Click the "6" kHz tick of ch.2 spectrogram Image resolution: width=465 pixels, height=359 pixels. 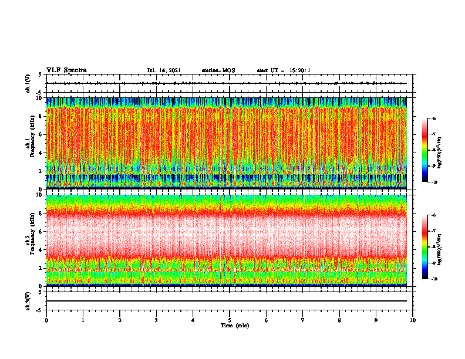click(x=41, y=232)
